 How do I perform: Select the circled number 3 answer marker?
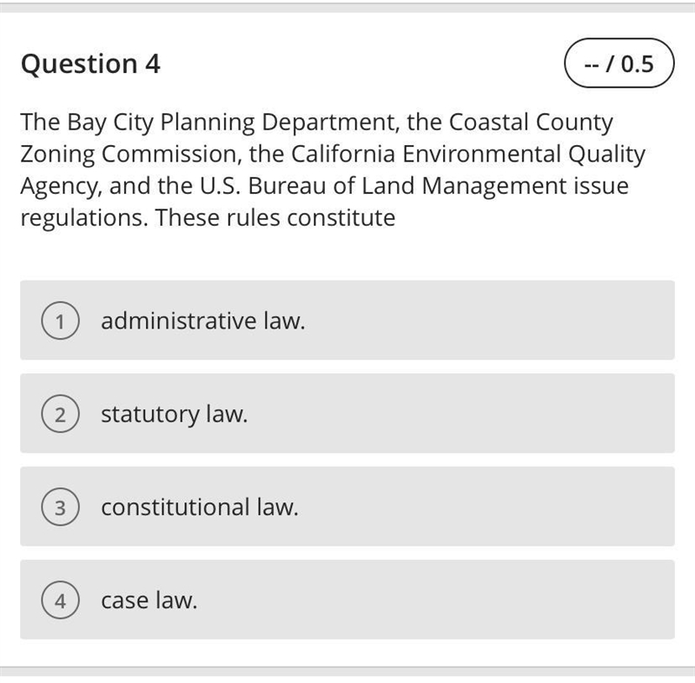pos(60,507)
